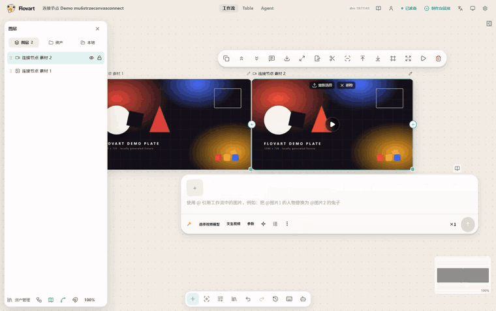Screen dimensions: 496x311
Task: Open the 文生视频 mode selector
Action: [x=234, y=224]
